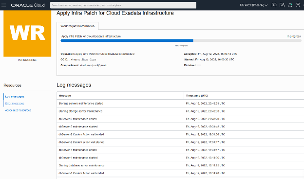The height and width of the screenshot is (179, 304).
Task: Click the Log messages section heading
Action: click(74, 85)
